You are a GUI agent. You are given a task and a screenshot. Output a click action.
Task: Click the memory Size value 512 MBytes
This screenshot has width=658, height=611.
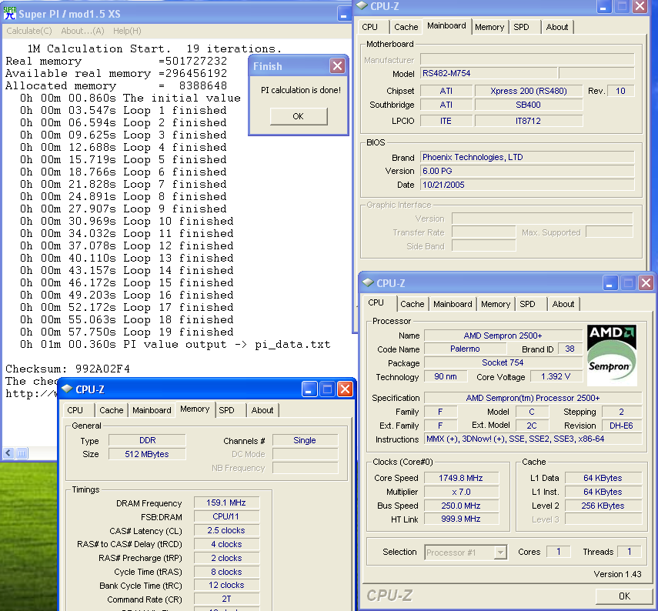click(x=147, y=454)
